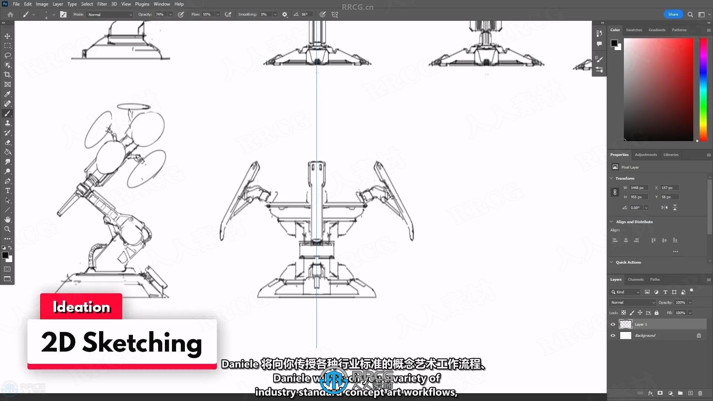Toggle pressure for opacity

pyautogui.click(x=181, y=14)
